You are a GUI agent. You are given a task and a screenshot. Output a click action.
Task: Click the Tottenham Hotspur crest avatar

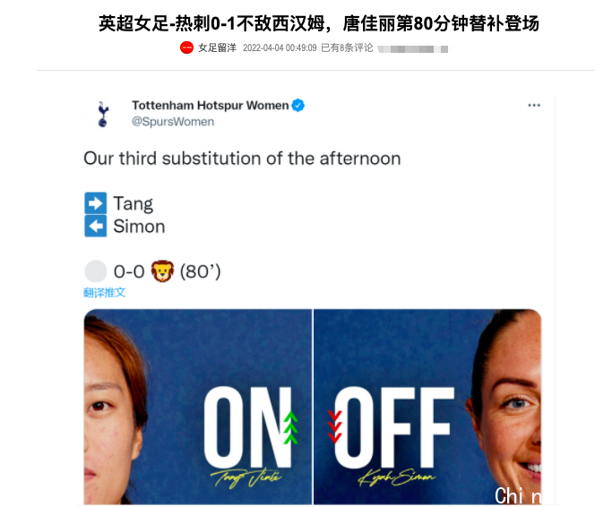pyautogui.click(x=102, y=114)
